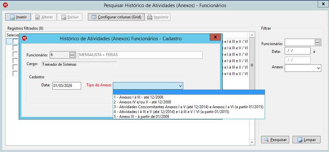329x152 pixels.
Task: Close the main Pesquisar Histórico window
Action: [323, 4]
